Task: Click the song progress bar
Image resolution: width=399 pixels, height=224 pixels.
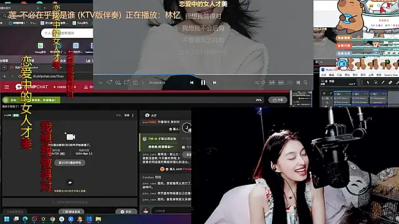Action: pos(203,75)
